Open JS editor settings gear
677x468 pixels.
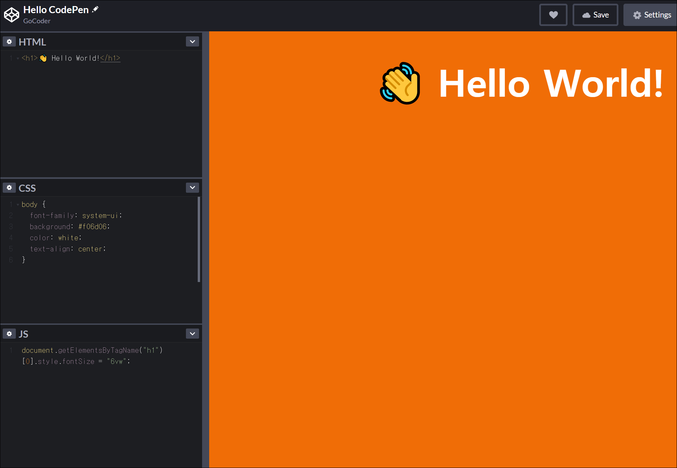coord(9,334)
